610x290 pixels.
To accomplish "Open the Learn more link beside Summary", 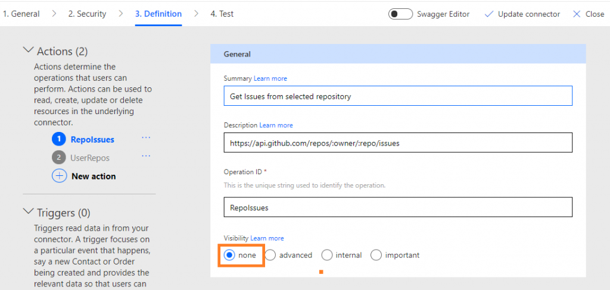I will pos(270,78).
